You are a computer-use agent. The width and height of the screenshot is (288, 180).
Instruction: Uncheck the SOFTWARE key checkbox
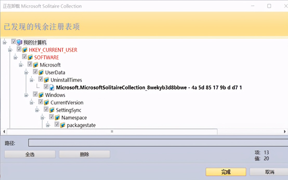click(x=24, y=56)
